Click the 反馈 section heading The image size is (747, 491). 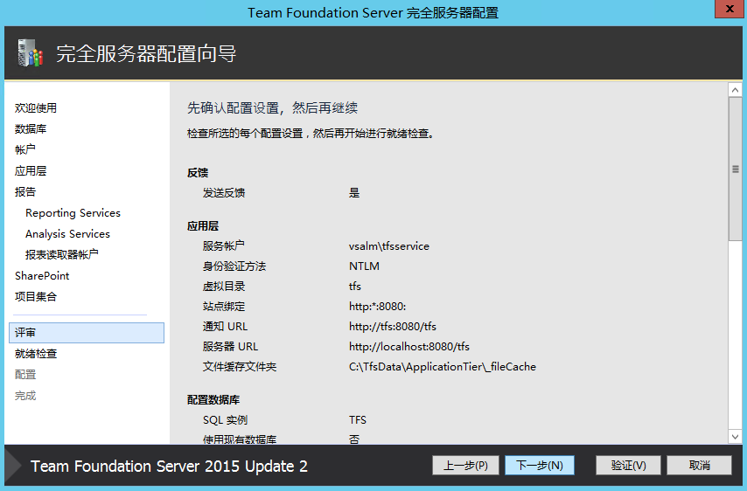coord(198,173)
